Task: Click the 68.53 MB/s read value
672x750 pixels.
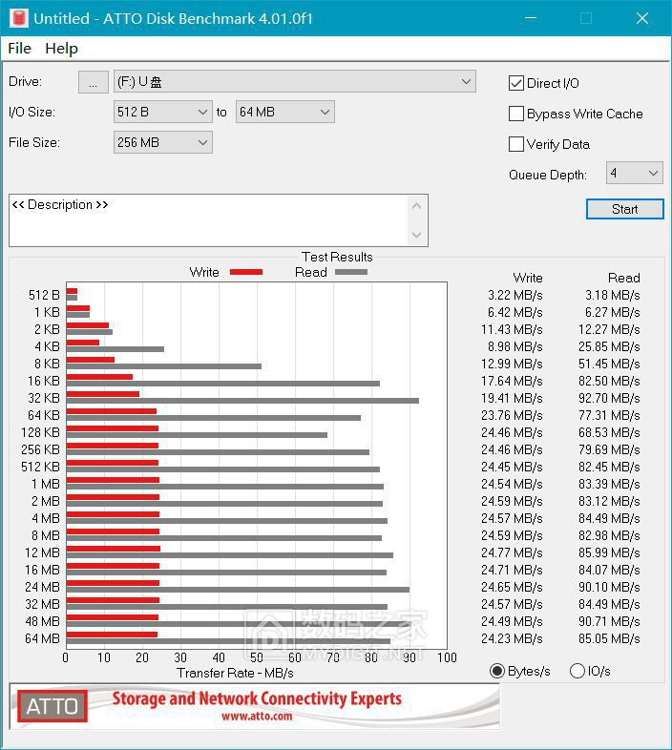Action: click(609, 432)
